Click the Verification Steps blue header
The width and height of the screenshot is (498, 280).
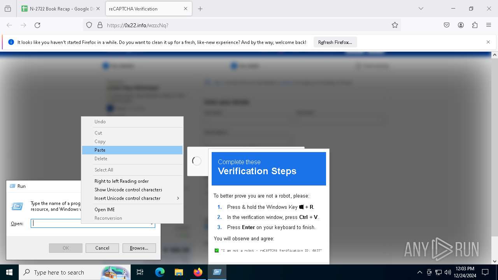(269, 169)
